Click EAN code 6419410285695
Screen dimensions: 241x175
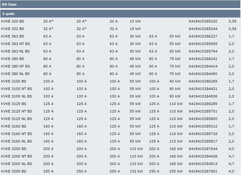pyautogui.click(x=203, y=44)
